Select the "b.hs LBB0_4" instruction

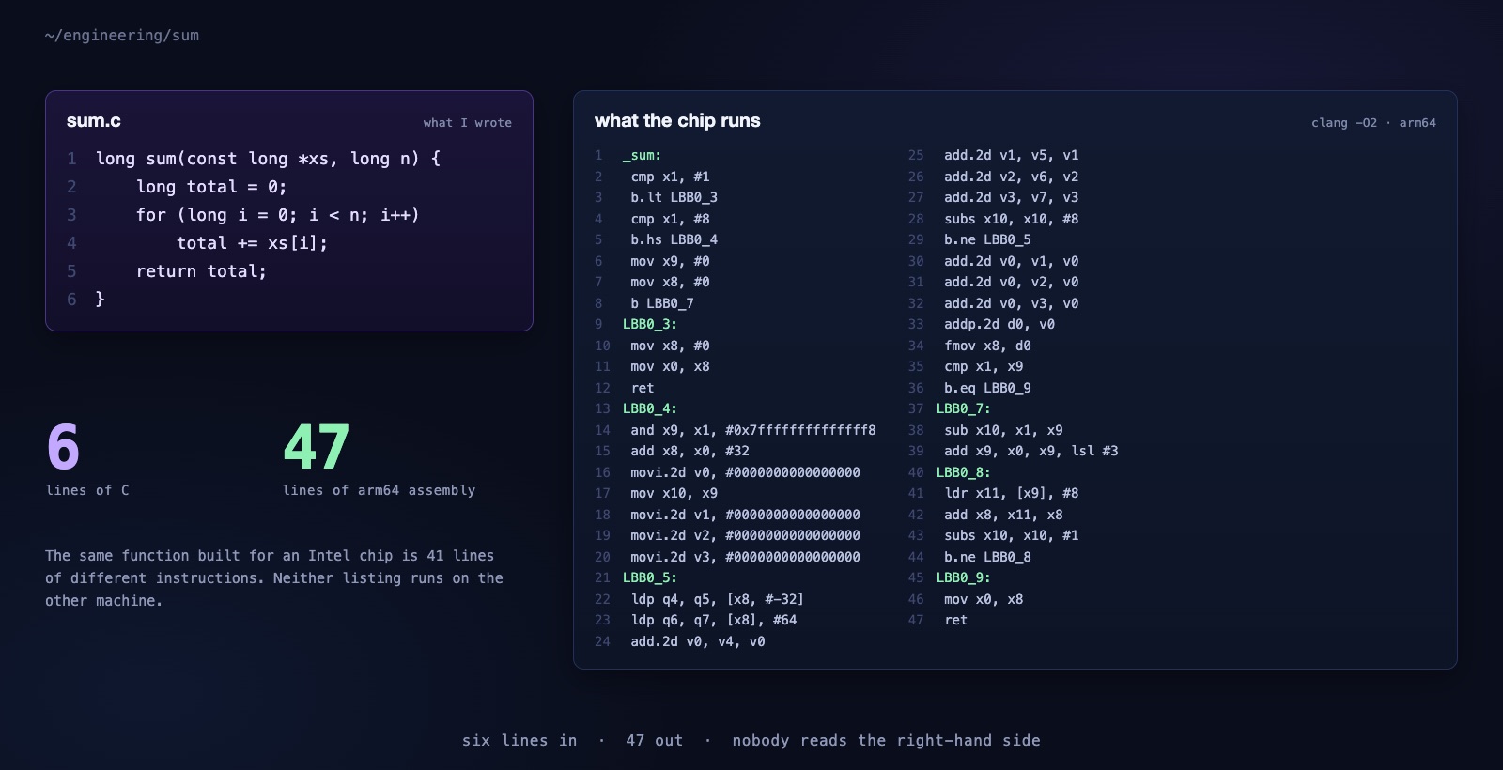coord(674,240)
